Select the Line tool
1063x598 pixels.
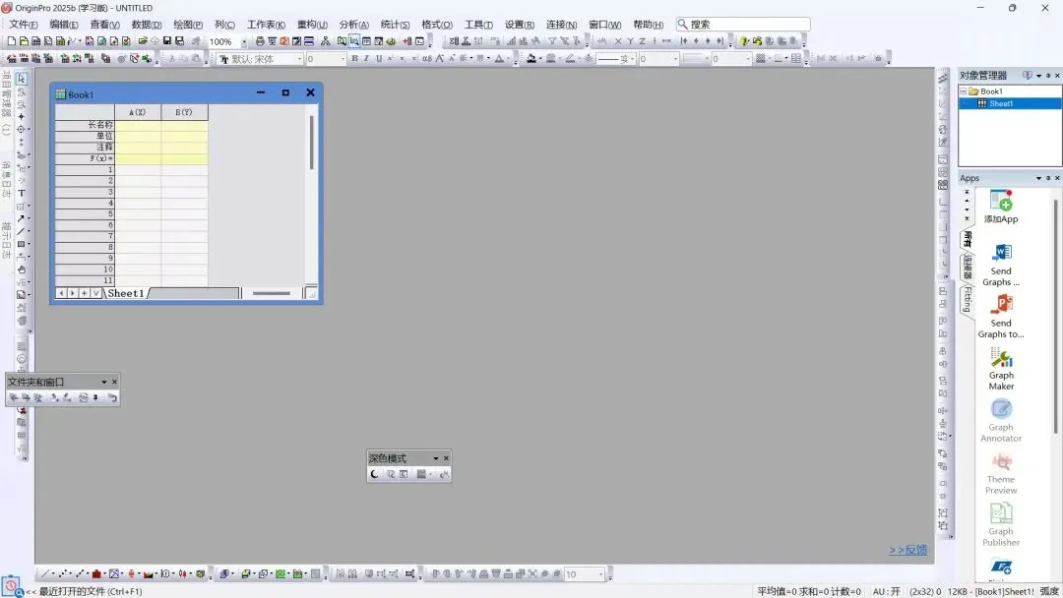[21, 231]
